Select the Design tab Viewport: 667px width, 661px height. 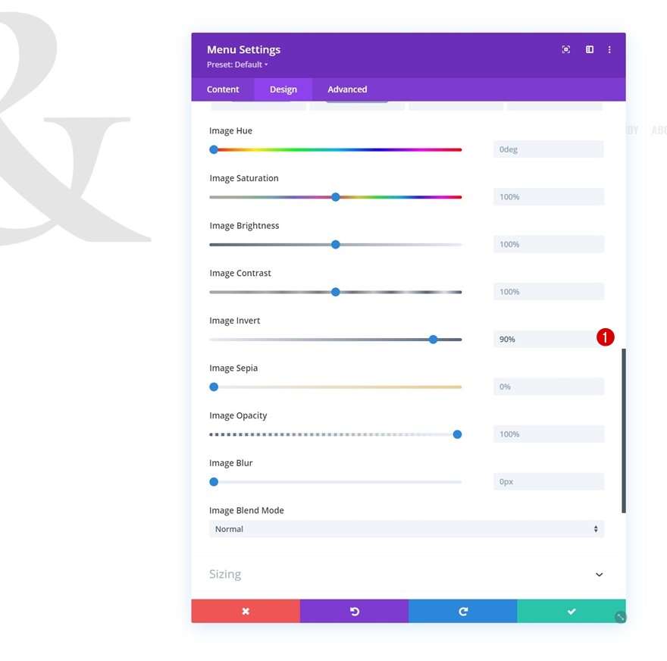(x=283, y=89)
